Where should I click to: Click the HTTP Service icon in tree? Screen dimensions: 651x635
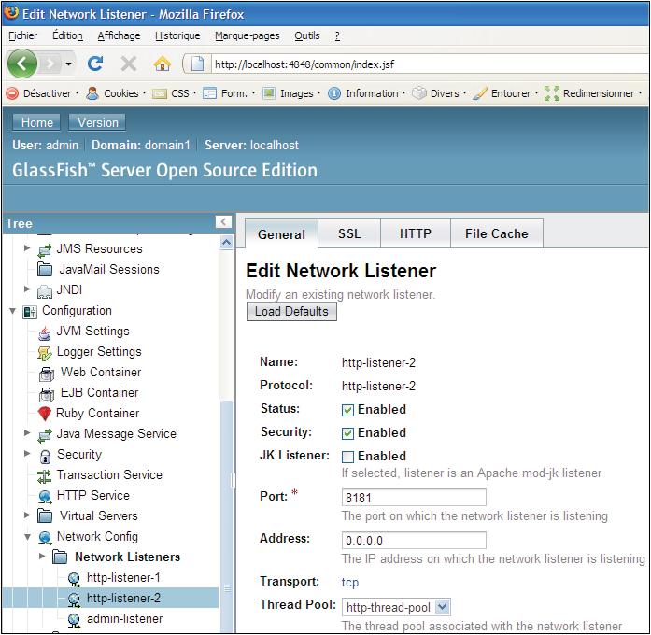click(x=45, y=496)
